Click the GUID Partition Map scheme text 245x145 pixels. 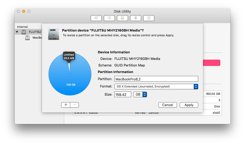(x=130, y=65)
